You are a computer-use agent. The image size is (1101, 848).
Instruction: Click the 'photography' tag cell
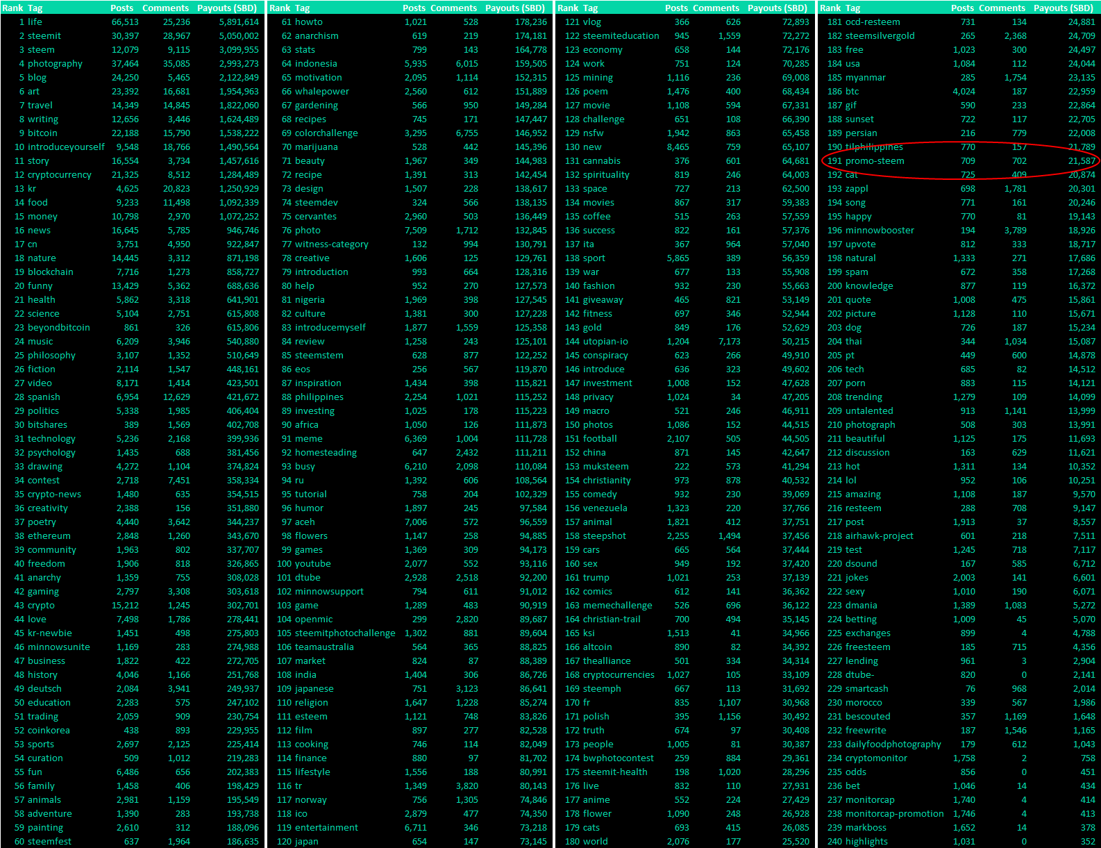click(55, 63)
